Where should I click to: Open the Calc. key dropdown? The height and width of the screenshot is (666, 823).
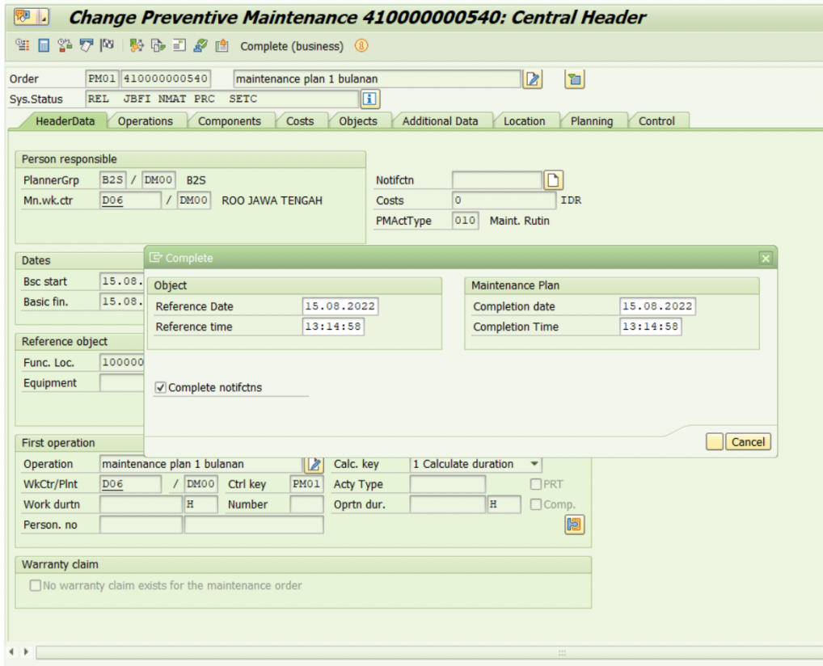point(534,464)
